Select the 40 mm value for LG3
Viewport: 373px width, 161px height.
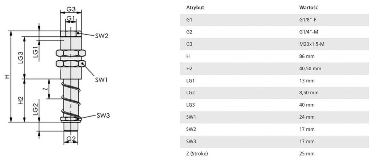(306, 105)
